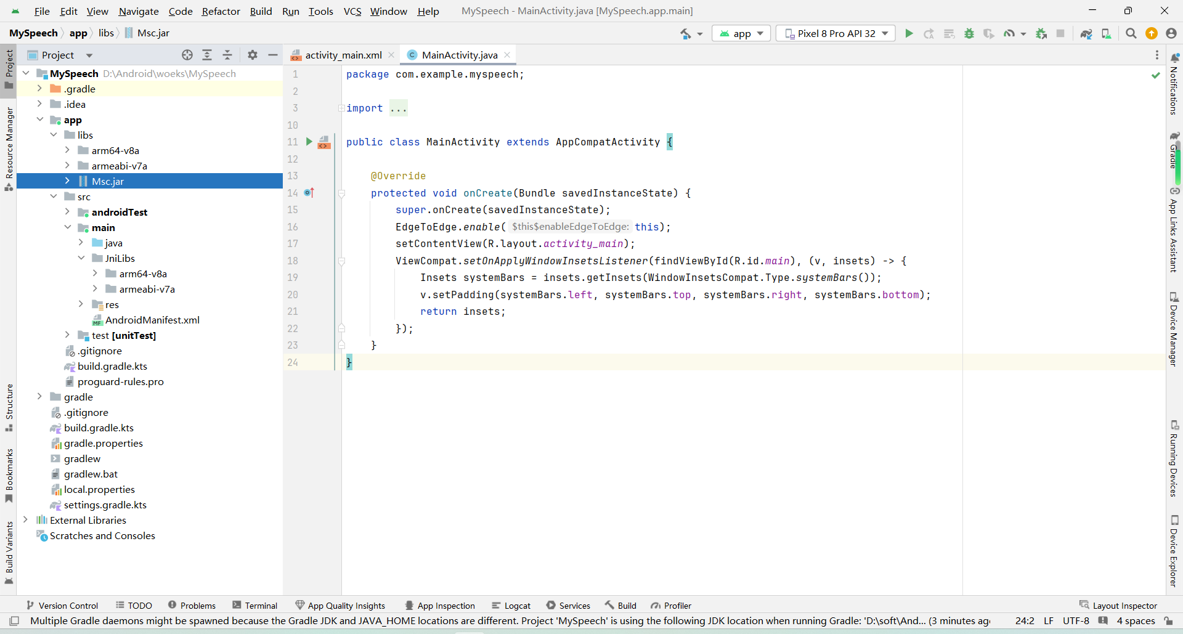Collapse all in the Project panel toolbar
The image size is (1183, 634).
[227, 55]
